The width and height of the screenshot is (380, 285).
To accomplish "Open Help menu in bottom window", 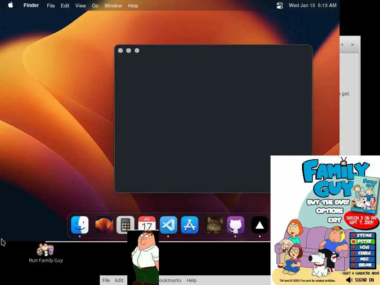I will [x=191, y=280].
